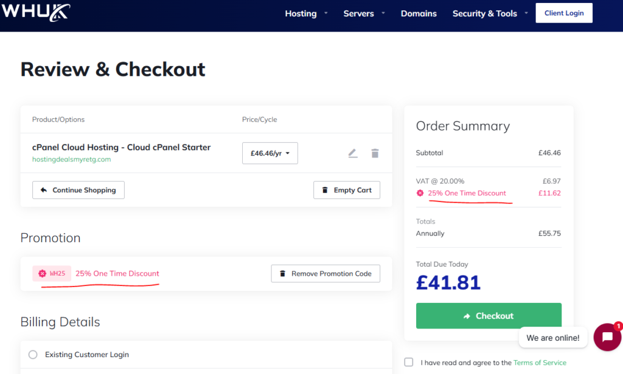
Task: Click the Price/Cycle column header
Action: click(259, 120)
